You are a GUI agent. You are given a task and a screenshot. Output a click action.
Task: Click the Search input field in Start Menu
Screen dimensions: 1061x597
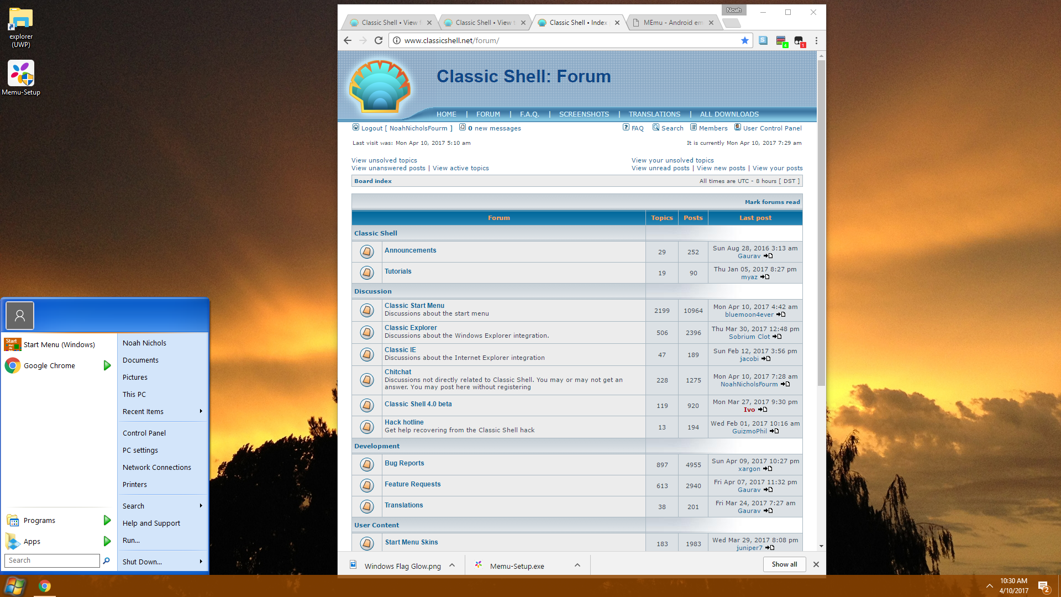click(51, 560)
